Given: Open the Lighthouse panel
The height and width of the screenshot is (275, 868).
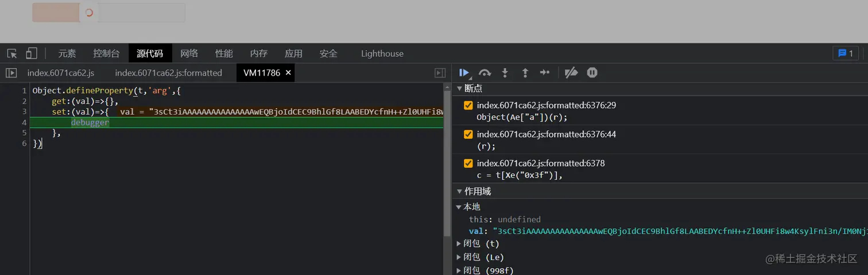Looking at the screenshot, I should [x=382, y=53].
